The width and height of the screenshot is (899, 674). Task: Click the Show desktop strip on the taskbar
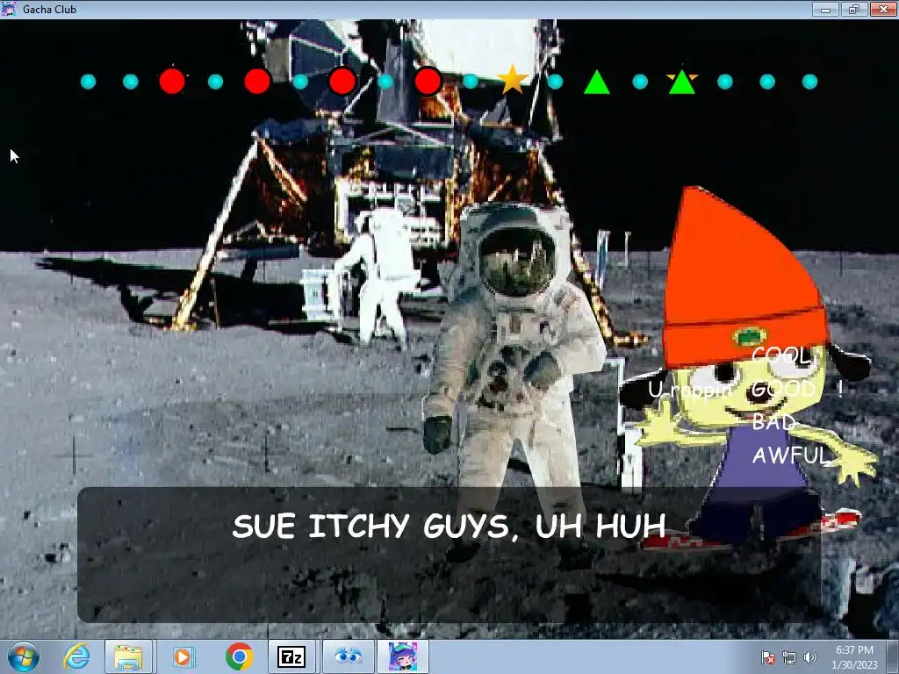pos(893,656)
